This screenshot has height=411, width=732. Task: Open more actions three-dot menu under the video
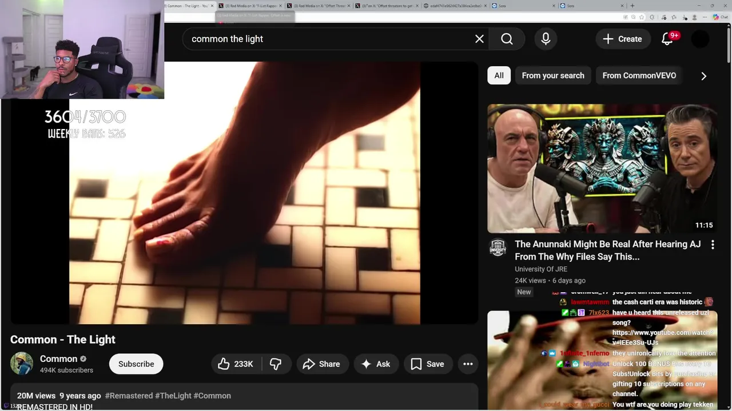pyautogui.click(x=468, y=364)
